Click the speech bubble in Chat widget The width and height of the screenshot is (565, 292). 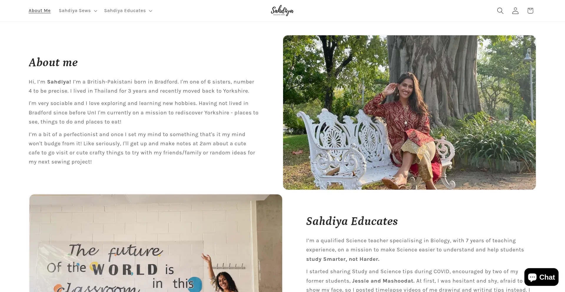(x=532, y=277)
